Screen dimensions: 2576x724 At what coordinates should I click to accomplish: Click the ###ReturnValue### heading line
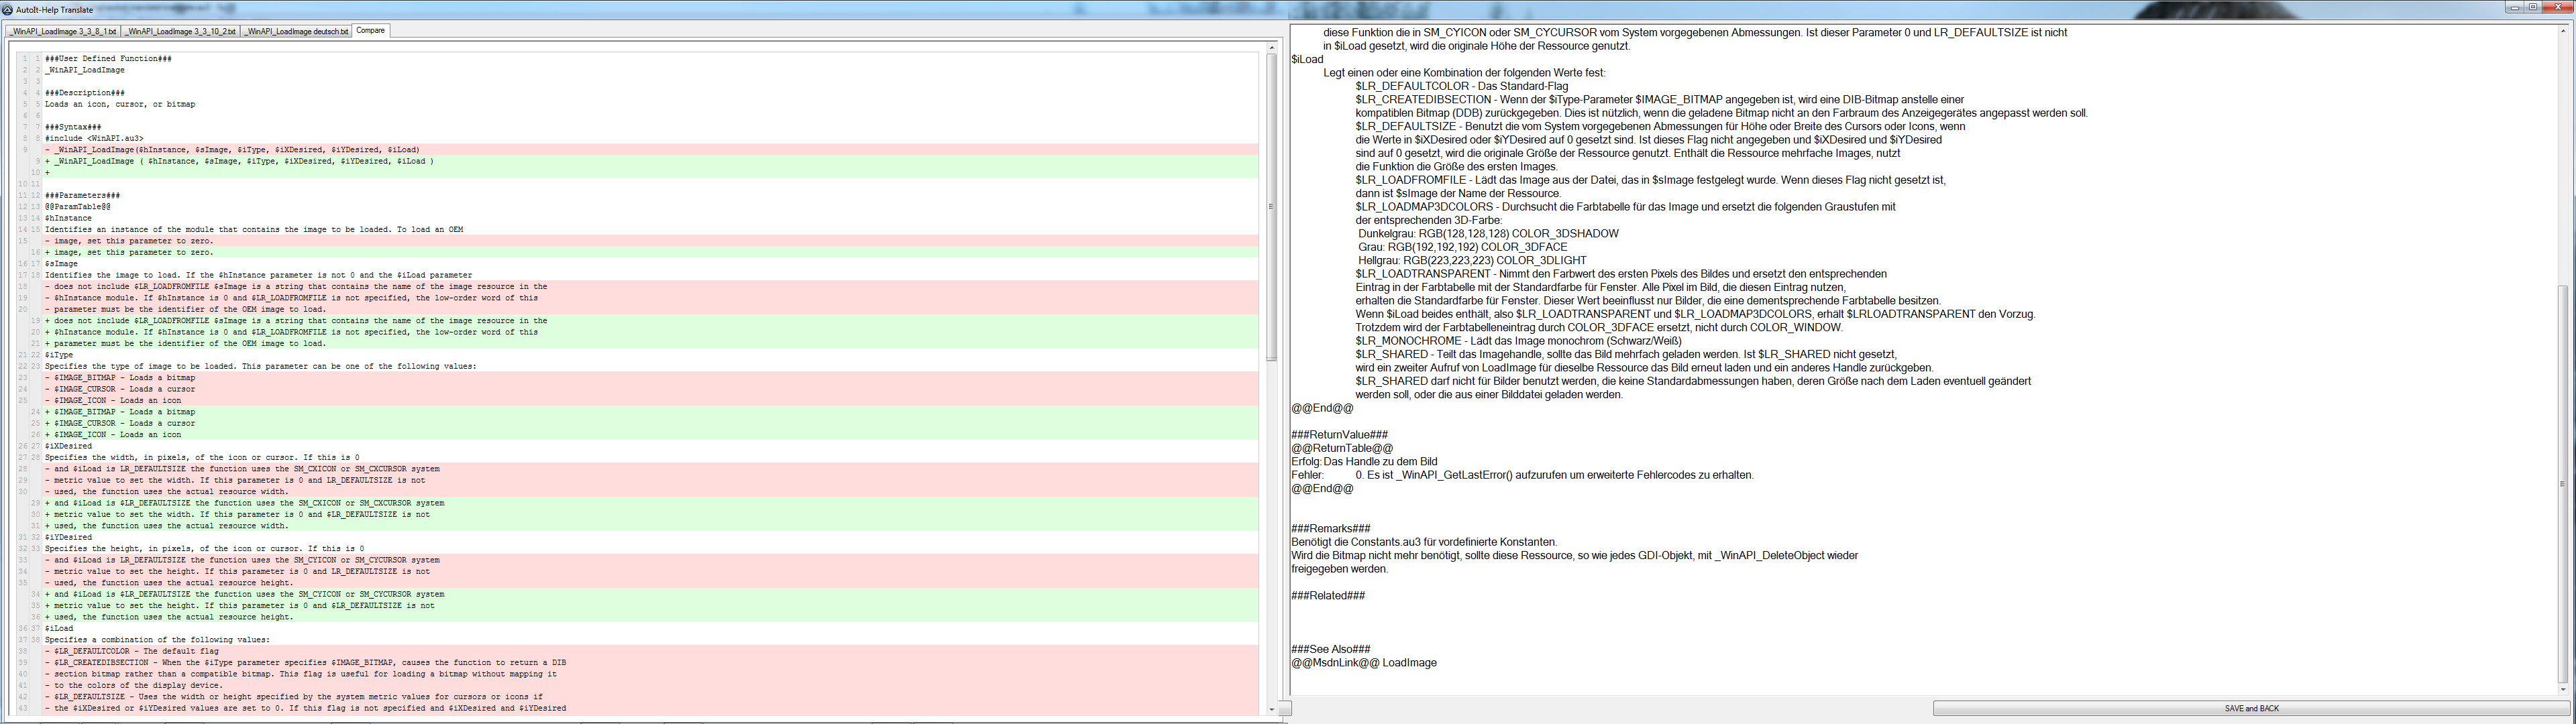tap(1340, 435)
